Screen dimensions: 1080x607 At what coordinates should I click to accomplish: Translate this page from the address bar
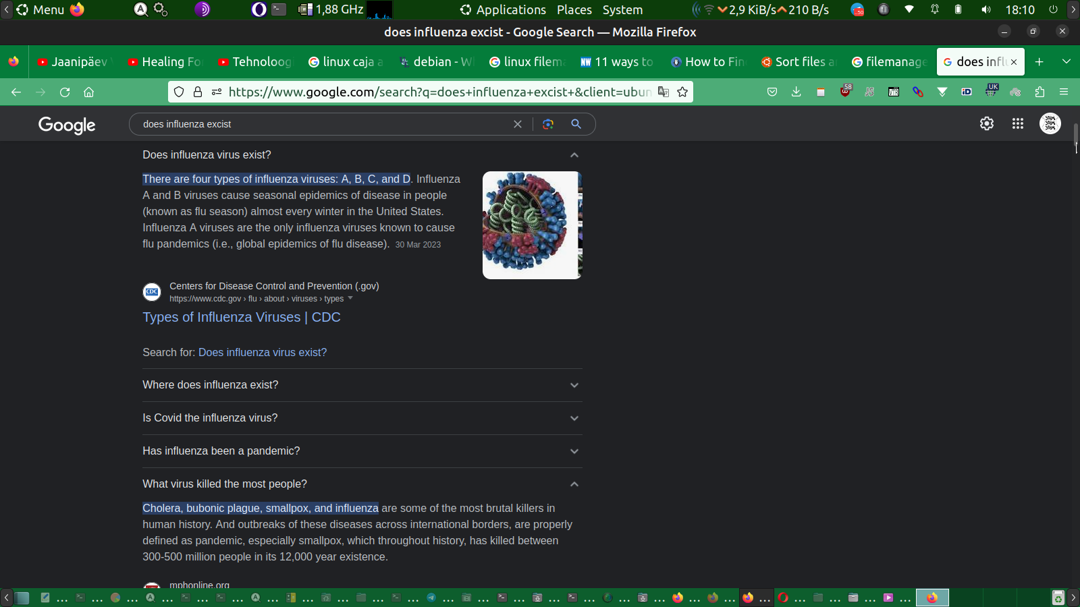coord(664,92)
